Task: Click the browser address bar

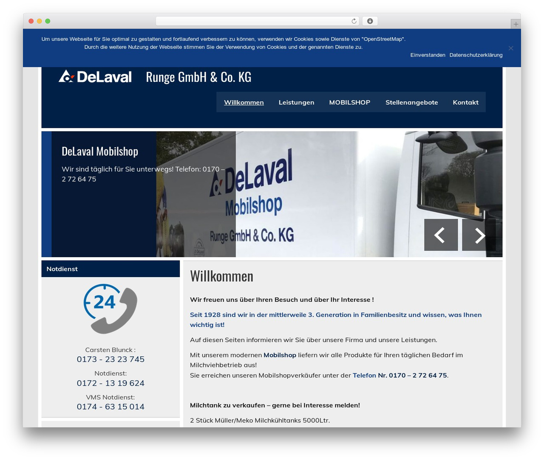Action: pos(258,21)
